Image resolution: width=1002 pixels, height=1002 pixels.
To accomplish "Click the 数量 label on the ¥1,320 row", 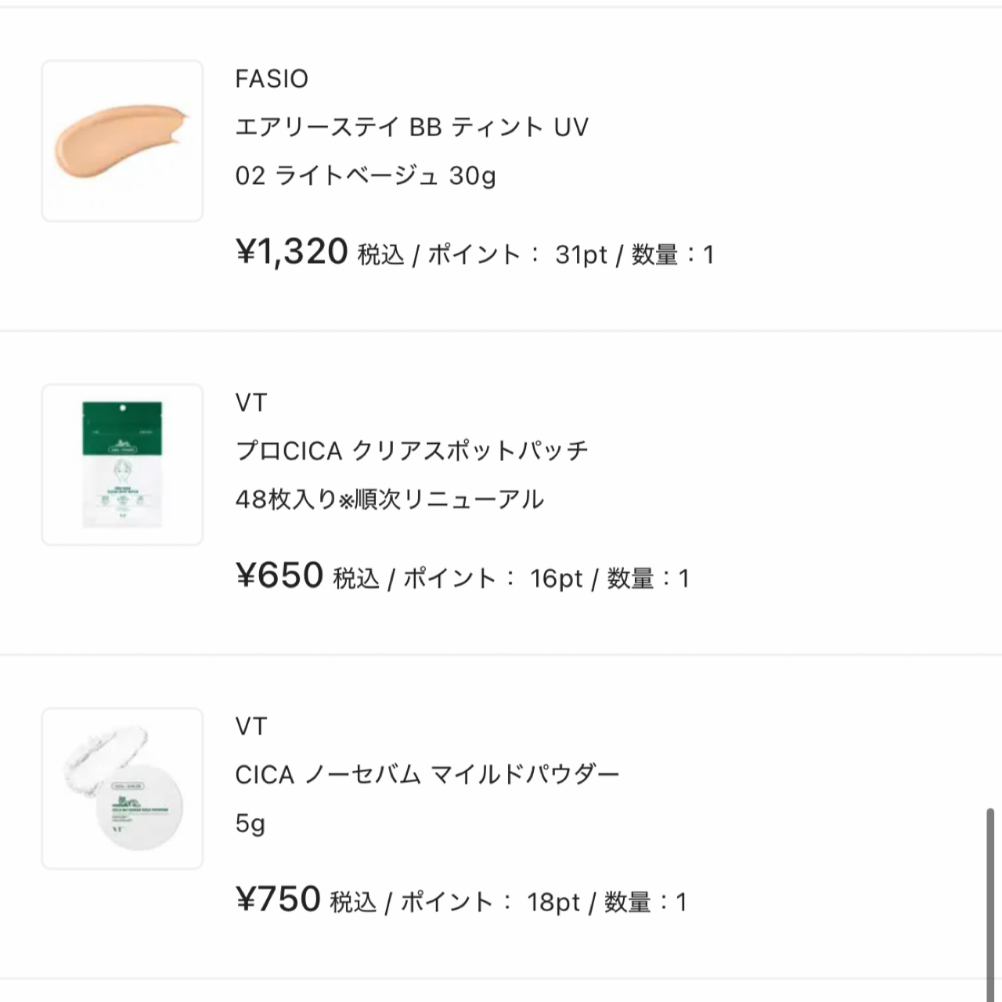I will [x=654, y=254].
